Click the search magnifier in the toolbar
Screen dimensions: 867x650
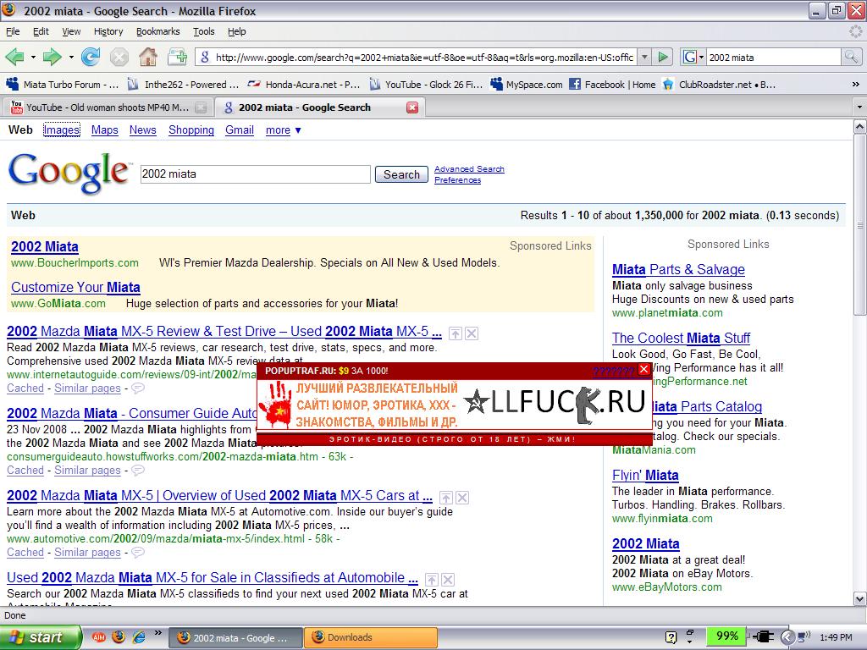point(851,57)
